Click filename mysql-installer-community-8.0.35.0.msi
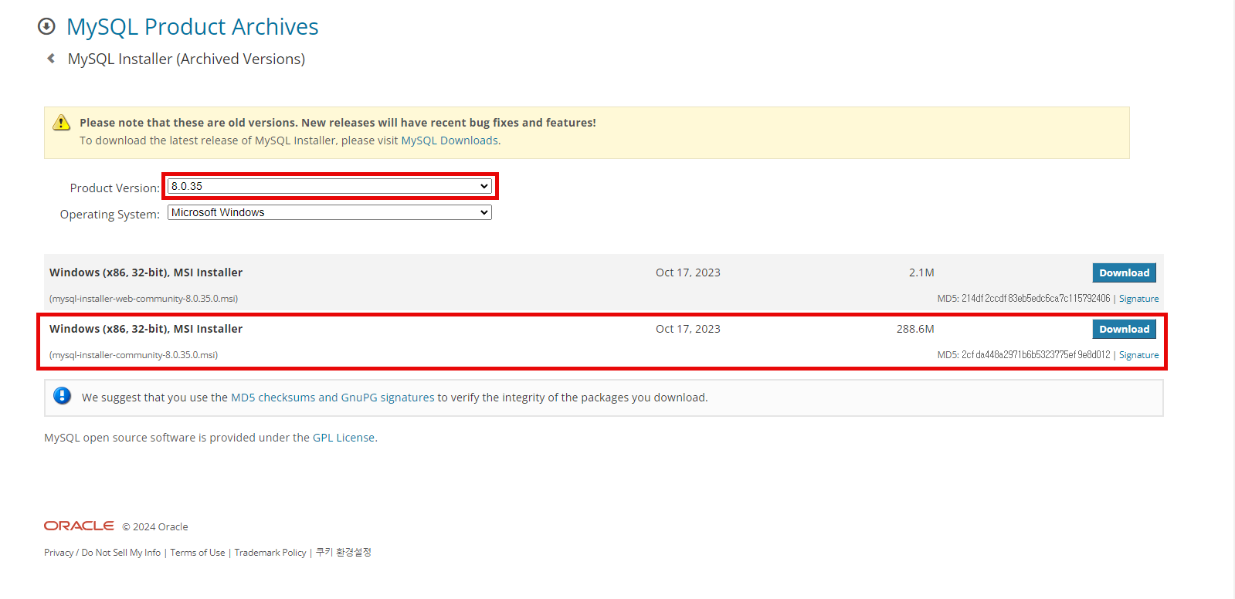 tap(134, 355)
